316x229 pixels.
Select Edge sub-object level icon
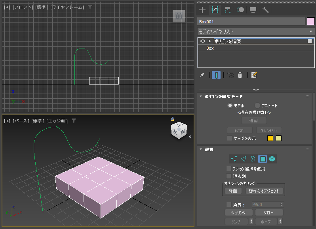(244, 159)
